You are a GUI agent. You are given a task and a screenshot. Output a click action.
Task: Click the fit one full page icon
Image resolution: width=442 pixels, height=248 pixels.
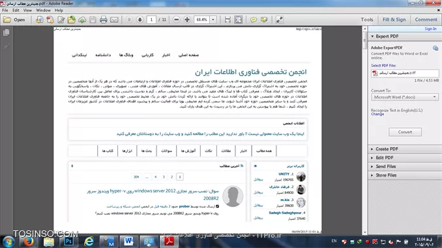(x=239, y=20)
